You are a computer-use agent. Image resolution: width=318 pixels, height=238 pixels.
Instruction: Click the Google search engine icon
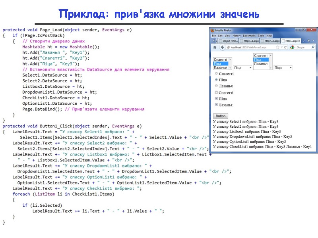click(x=292, y=47)
